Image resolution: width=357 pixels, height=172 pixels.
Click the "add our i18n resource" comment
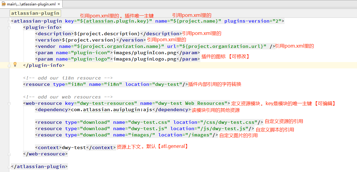[68, 78]
